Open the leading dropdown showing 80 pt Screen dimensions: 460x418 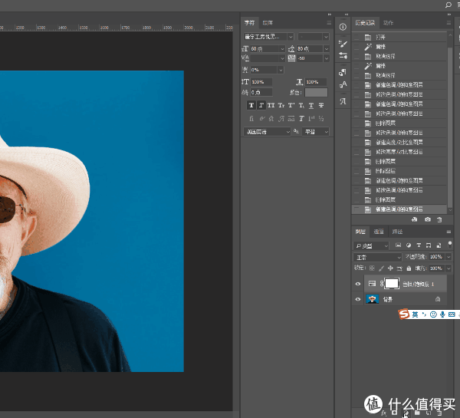pyautogui.click(x=327, y=49)
